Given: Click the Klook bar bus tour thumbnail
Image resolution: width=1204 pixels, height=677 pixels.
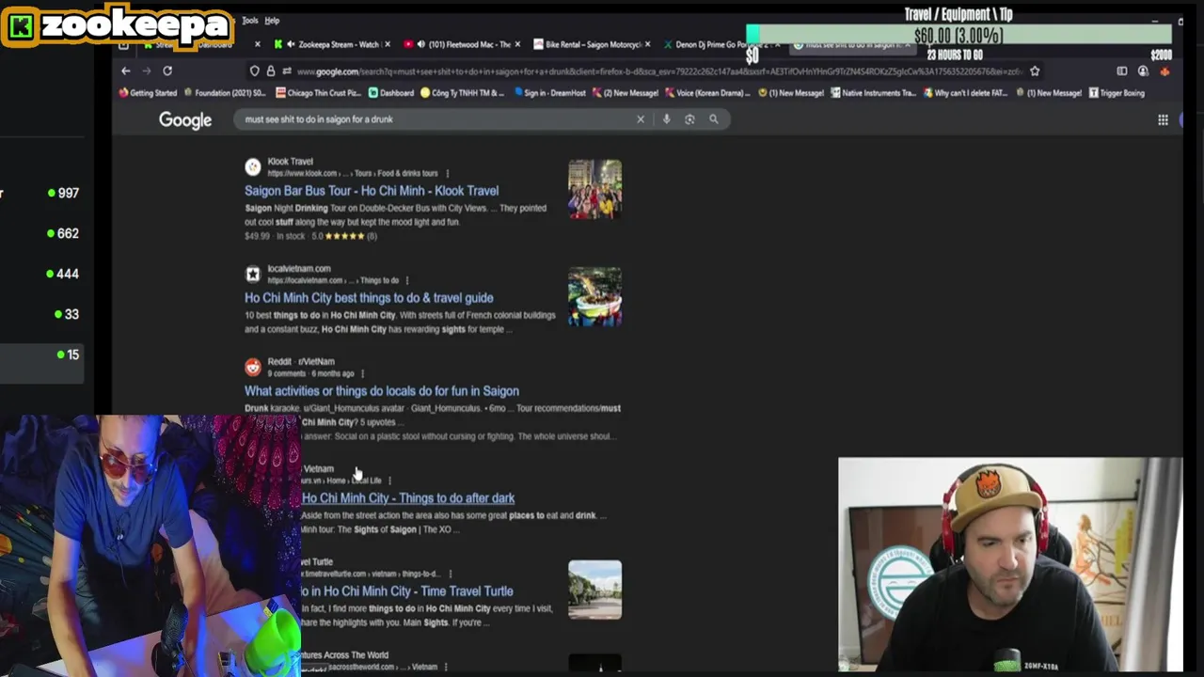Looking at the screenshot, I should click(594, 189).
